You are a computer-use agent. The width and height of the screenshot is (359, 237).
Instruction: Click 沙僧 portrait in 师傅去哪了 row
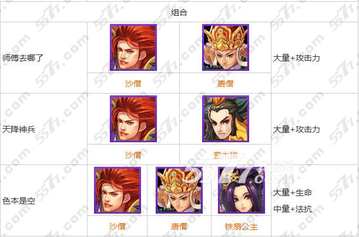[x=133, y=47]
